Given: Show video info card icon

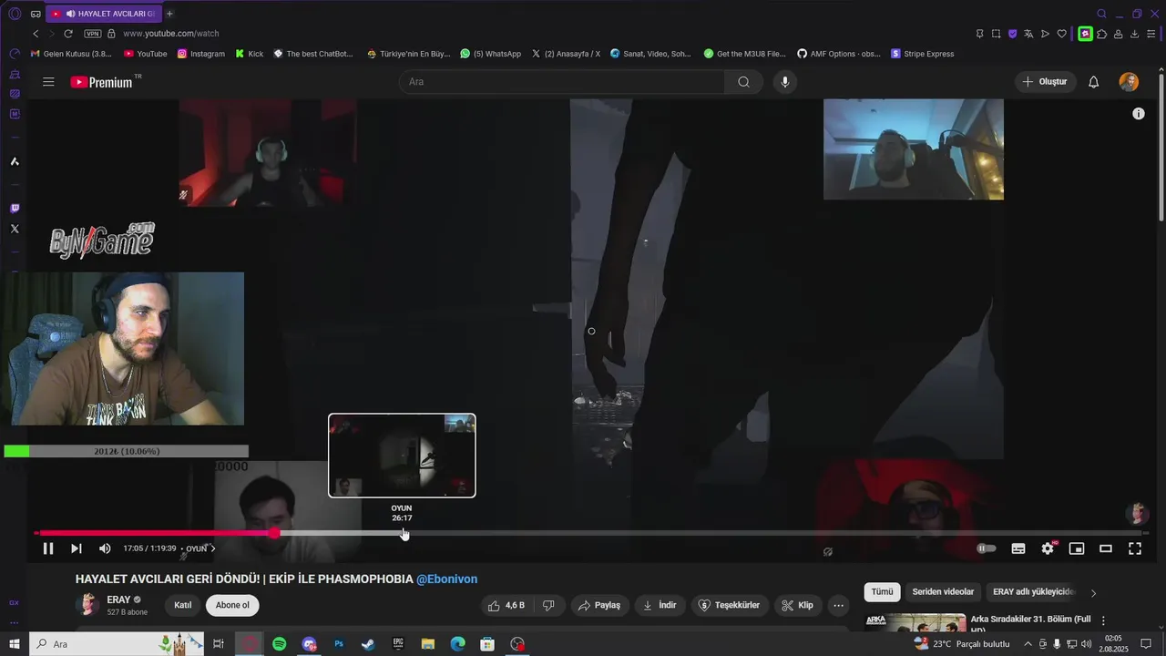Looking at the screenshot, I should (1139, 114).
